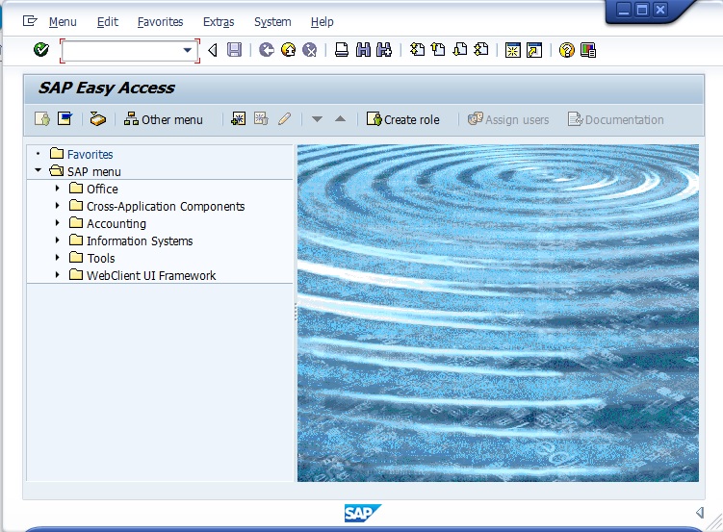This screenshot has height=532, width=723.
Task: Open Help with the question mark icon
Action: click(567, 50)
